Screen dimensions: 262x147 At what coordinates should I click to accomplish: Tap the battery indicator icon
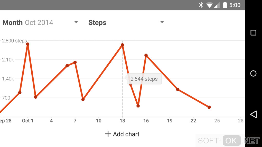[225, 5]
